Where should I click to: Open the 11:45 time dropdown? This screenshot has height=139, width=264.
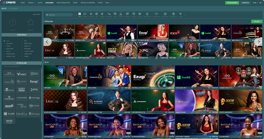pos(255,3)
